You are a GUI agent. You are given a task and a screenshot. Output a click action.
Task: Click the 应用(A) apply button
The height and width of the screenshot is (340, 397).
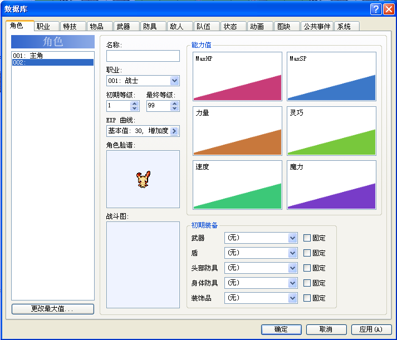371,329
